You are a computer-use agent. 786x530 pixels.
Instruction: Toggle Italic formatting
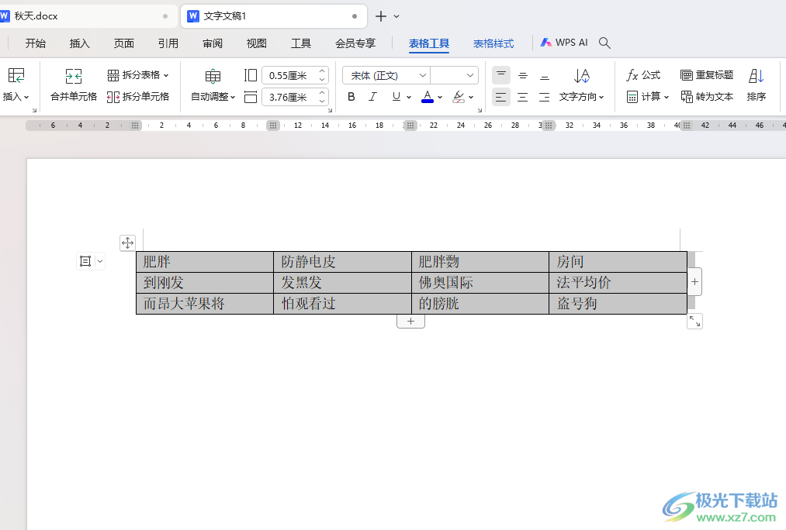click(372, 97)
